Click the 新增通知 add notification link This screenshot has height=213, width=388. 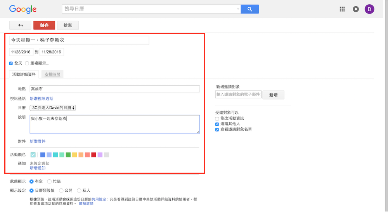(x=38, y=168)
